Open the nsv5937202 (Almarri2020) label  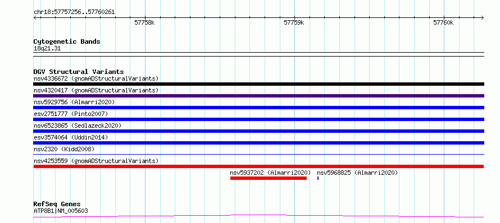[270, 173]
